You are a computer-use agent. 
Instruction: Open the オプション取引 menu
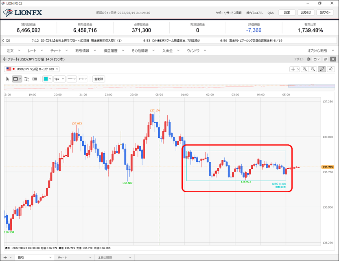321,51
